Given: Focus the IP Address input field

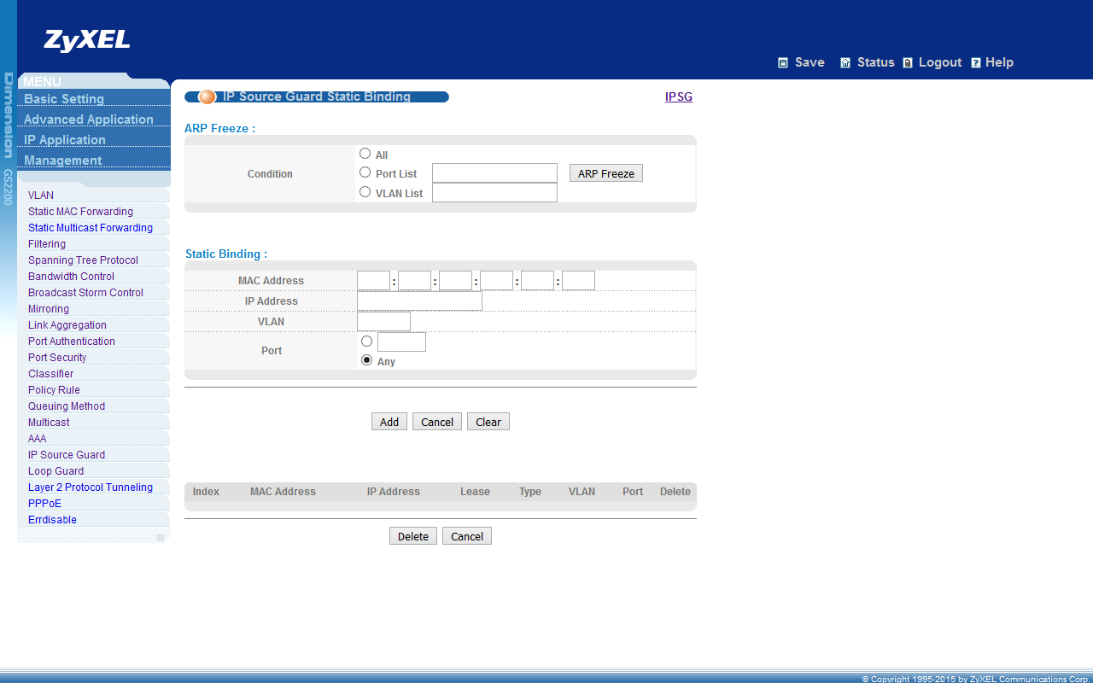Looking at the screenshot, I should tap(419, 301).
